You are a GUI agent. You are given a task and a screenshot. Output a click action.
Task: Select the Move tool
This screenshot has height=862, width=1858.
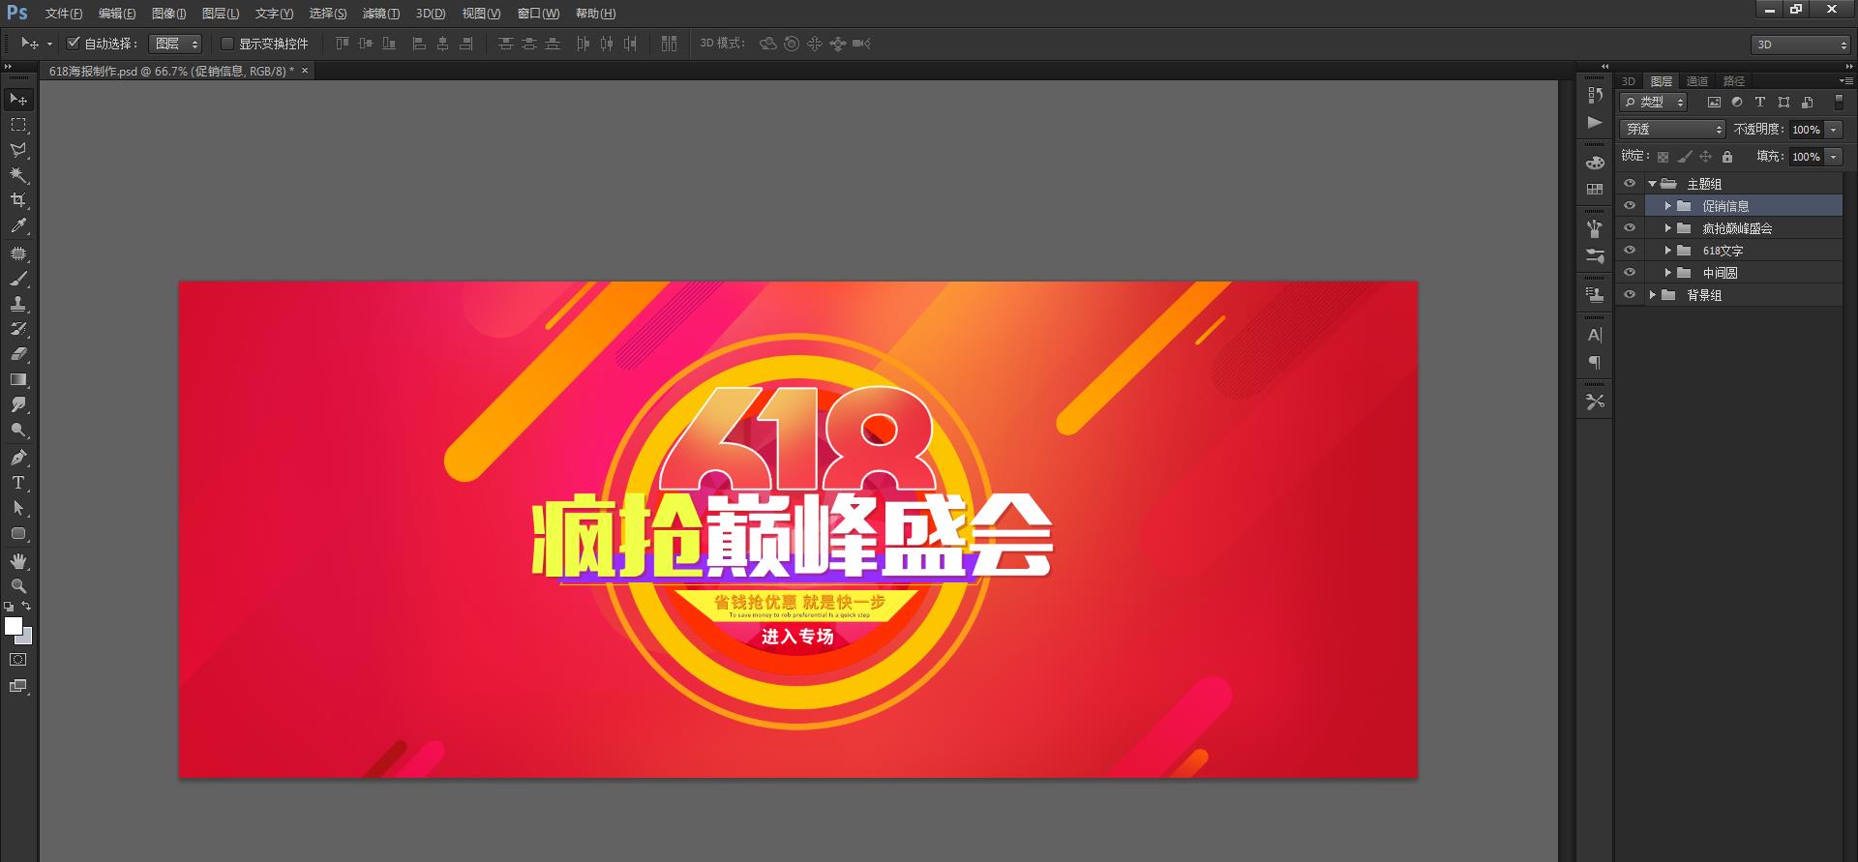pyautogui.click(x=18, y=100)
